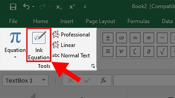
Task: Insert the tilde approximately symbol
Action: [162, 38]
